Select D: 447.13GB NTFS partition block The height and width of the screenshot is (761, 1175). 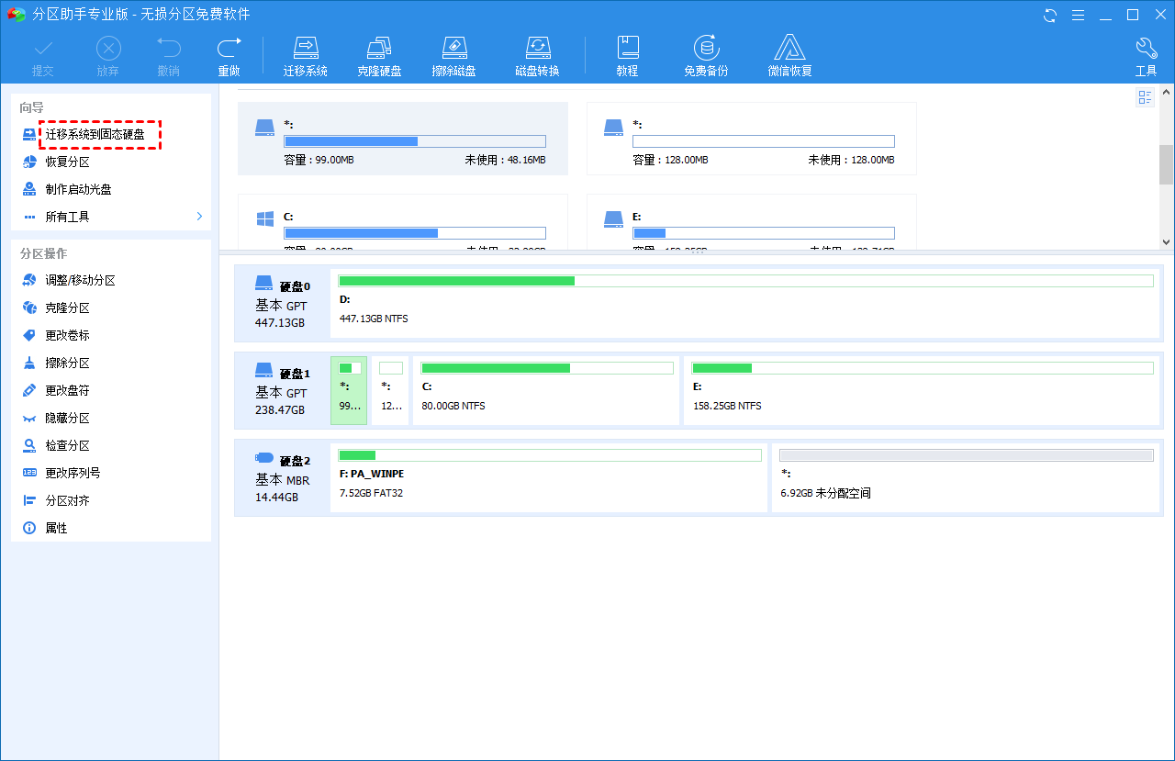(746, 303)
